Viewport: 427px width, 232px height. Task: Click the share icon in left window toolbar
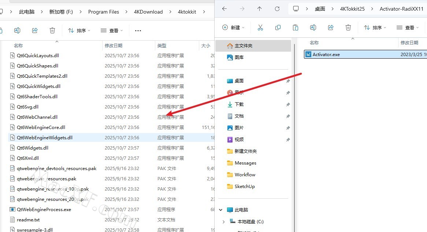pos(35,30)
